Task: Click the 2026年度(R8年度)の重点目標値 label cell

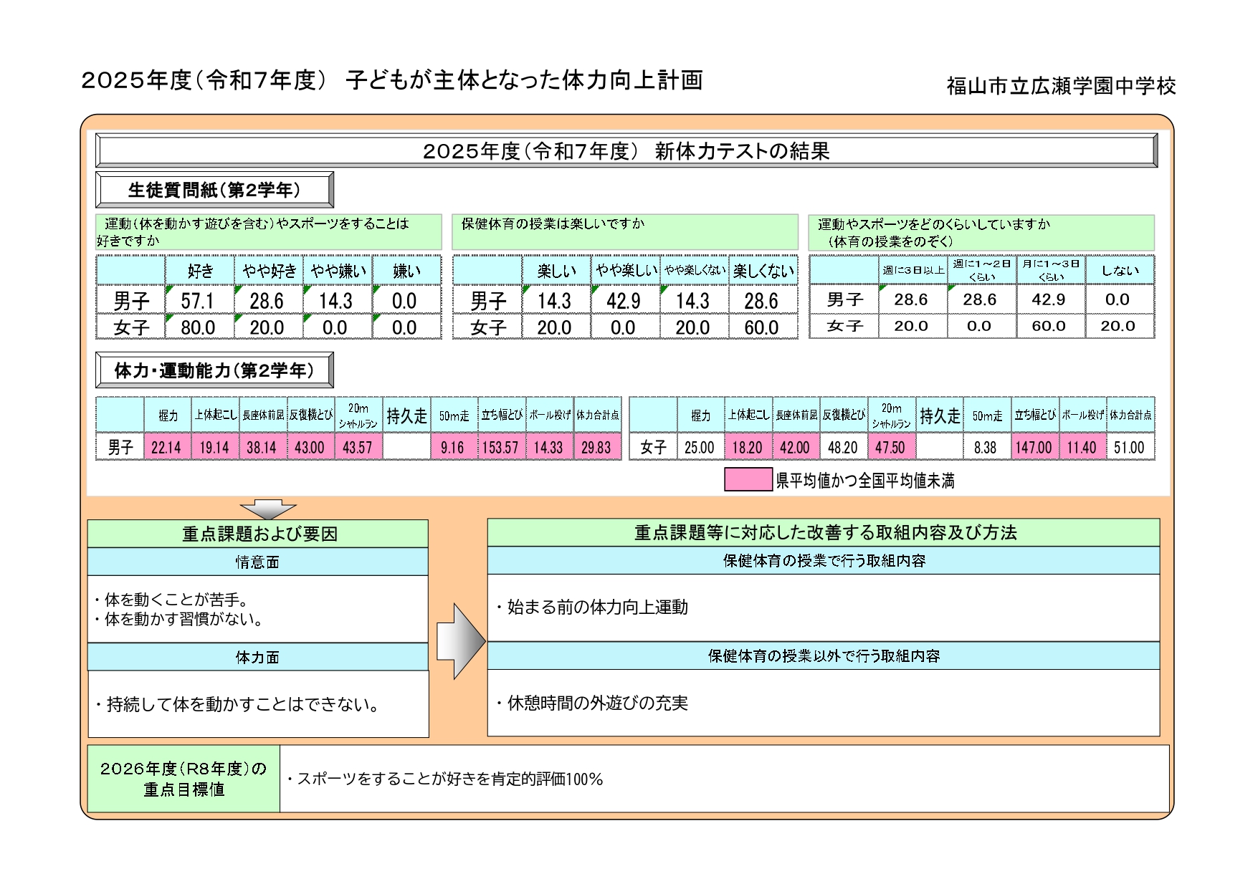Action: click(x=184, y=779)
